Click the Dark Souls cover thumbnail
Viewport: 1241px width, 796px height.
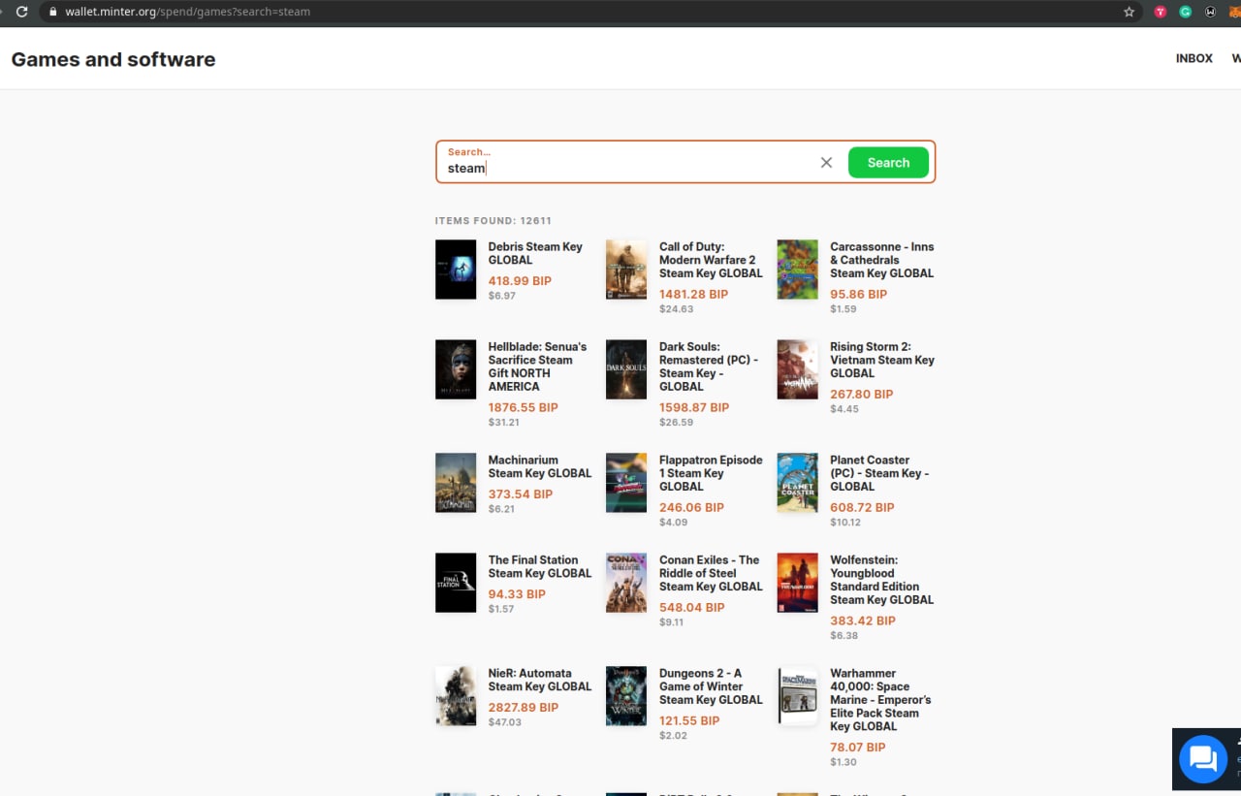tap(626, 369)
